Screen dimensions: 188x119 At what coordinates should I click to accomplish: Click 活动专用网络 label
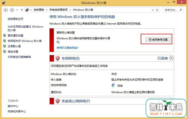[x=59, y=85]
